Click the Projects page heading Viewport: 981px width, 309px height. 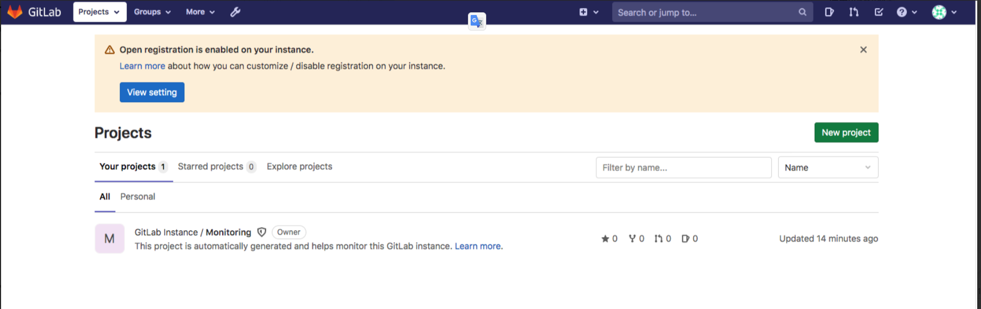(123, 133)
